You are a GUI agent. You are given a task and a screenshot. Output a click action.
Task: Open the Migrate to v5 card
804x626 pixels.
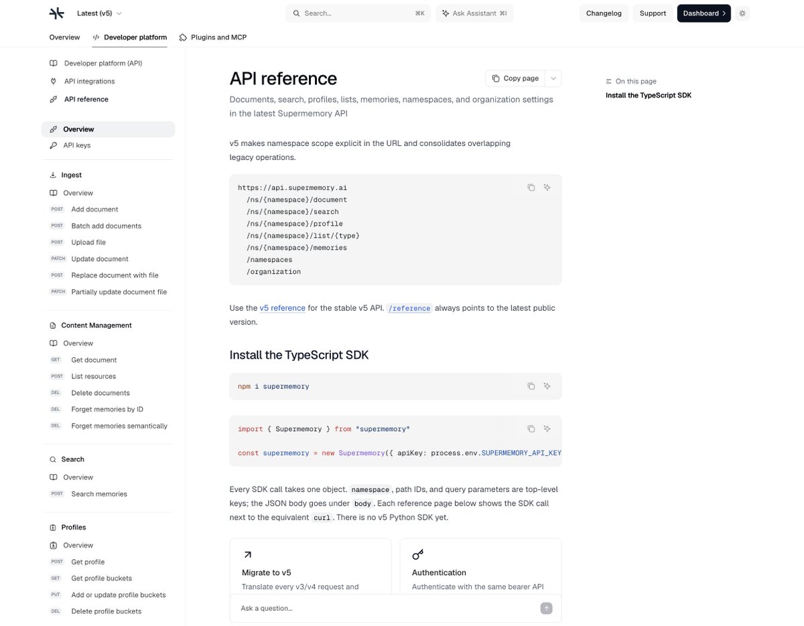[x=310, y=566]
